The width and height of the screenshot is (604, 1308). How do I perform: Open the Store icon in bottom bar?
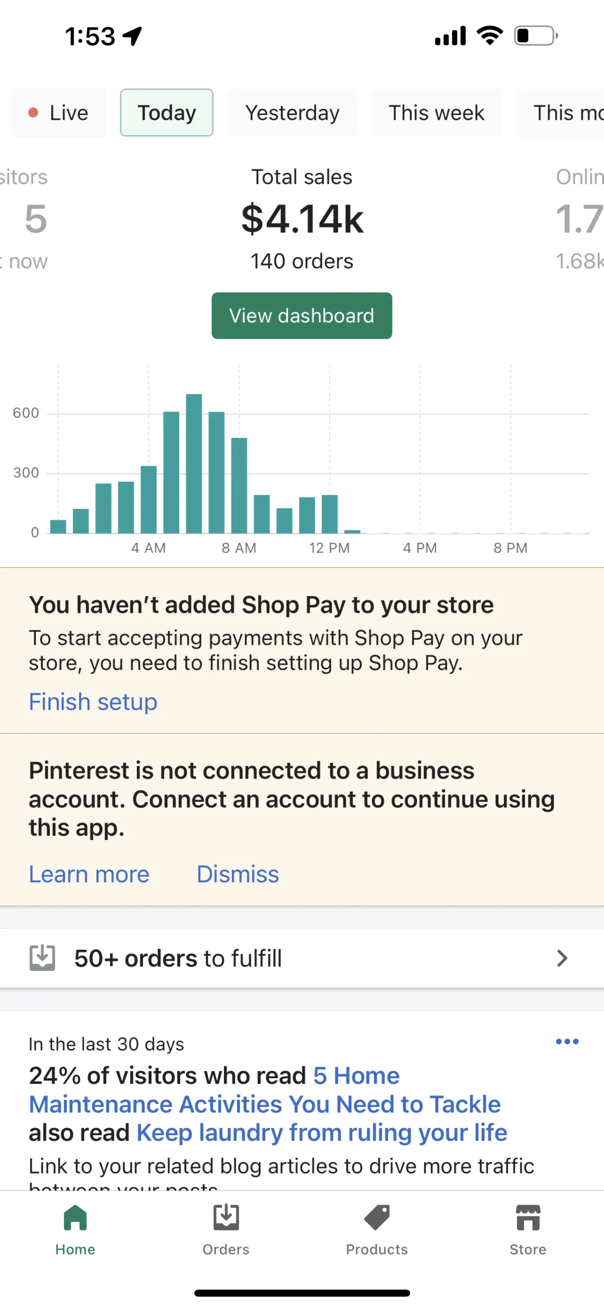528,1218
